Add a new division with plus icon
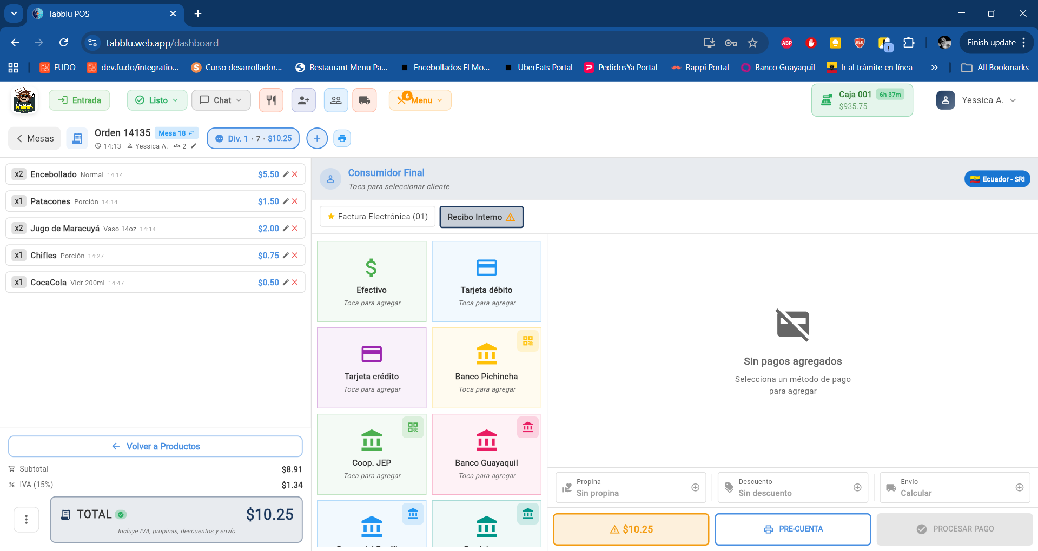 tap(317, 139)
